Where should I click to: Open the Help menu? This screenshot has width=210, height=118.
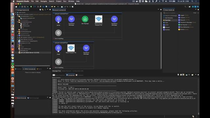coord(78,1)
